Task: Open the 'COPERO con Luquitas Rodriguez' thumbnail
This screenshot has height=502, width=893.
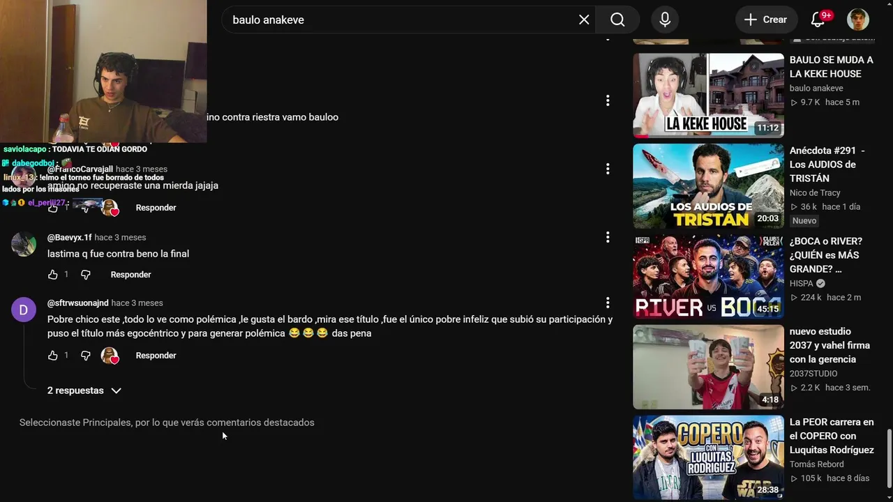Action: (x=708, y=458)
